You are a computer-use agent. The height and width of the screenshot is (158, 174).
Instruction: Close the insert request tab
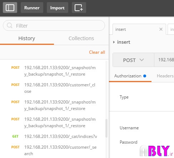click(x=161, y=29)
